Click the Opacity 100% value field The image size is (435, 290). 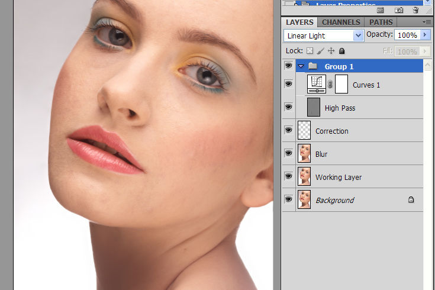(407, 35)
